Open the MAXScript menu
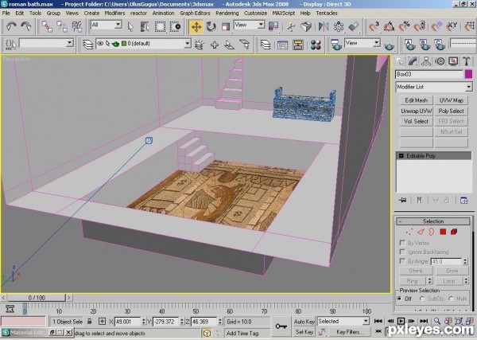 (284, 13)
